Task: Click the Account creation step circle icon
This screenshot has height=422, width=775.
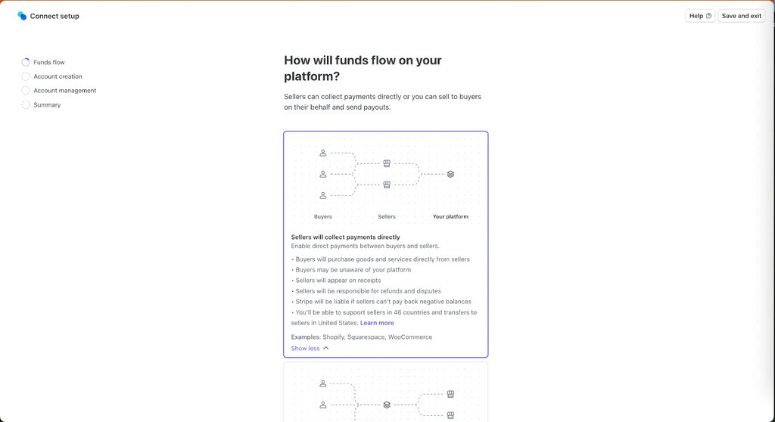Action: (x=26, y=76)
